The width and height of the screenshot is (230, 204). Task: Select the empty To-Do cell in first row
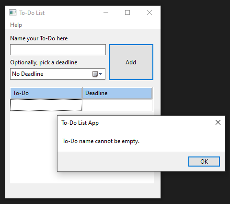pos(46,105)
